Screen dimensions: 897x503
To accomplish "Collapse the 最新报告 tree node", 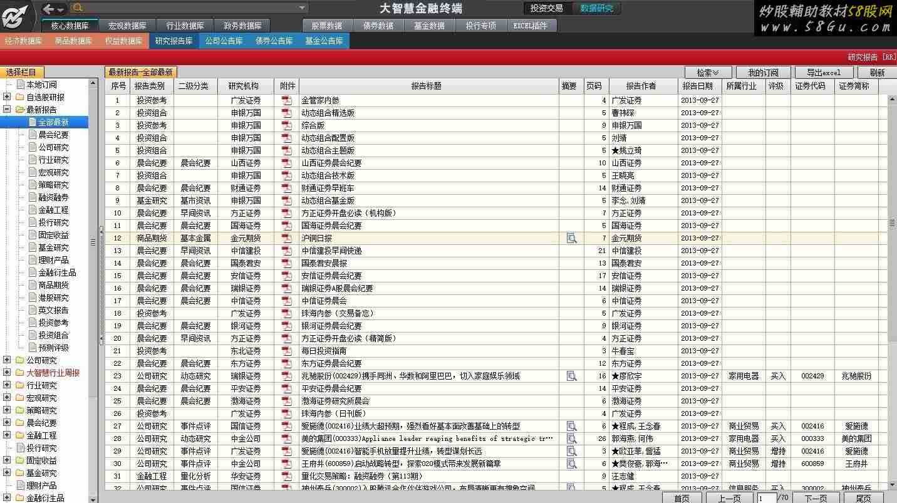I will [7, 110].
